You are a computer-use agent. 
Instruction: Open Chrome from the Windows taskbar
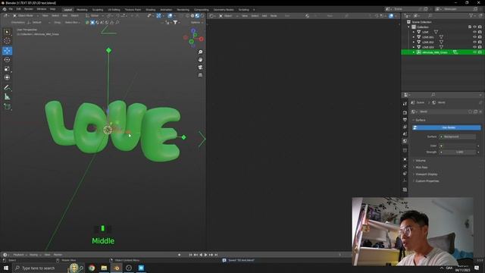coord(92,268)
